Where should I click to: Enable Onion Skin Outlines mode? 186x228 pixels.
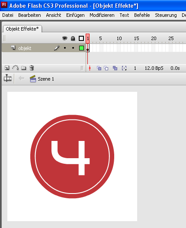106,68
